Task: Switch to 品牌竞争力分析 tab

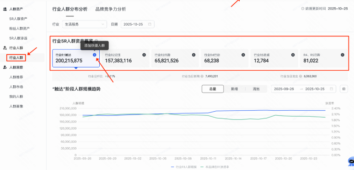Action: point(111,9)
